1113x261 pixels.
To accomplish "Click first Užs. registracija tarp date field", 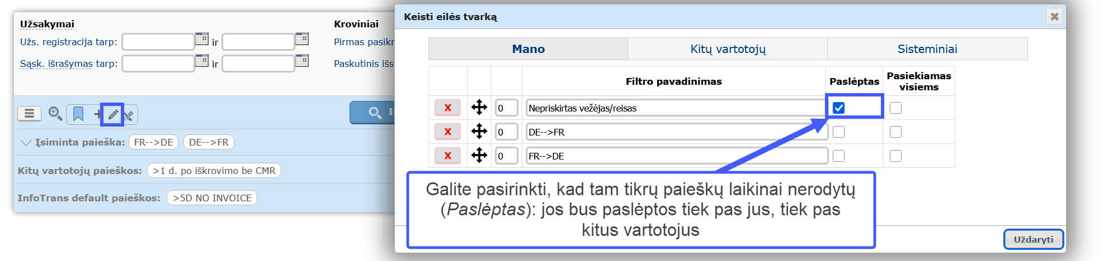I will [158, 42].
